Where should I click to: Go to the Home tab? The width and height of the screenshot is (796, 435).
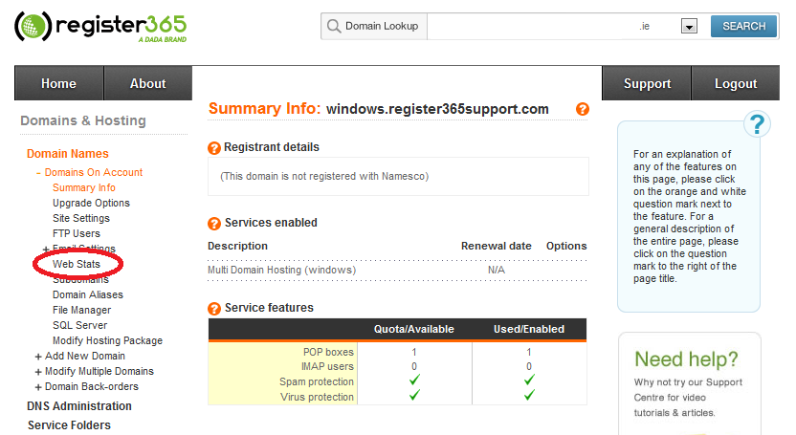[x=59, y=83]
